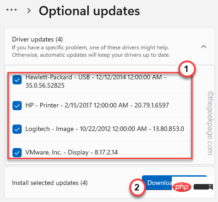Uncheck the Logitech Image driver checkbox
This screenshot has height=202, width=218.
point(17,129)
